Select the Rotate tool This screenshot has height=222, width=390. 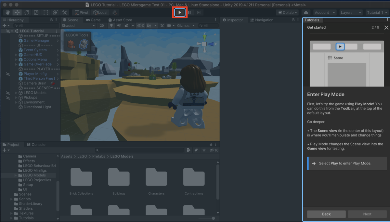[27, 12]
